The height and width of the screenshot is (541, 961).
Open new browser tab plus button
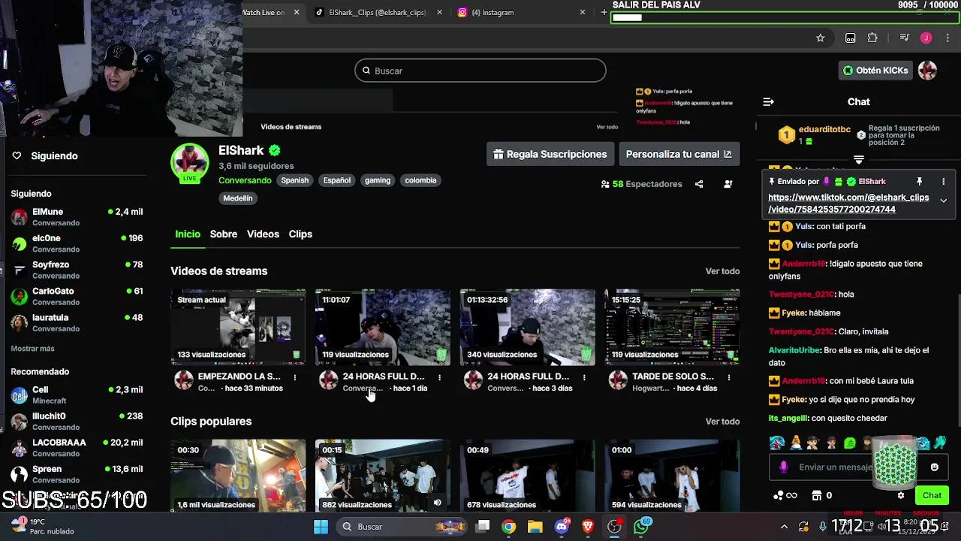coord(604,12)
